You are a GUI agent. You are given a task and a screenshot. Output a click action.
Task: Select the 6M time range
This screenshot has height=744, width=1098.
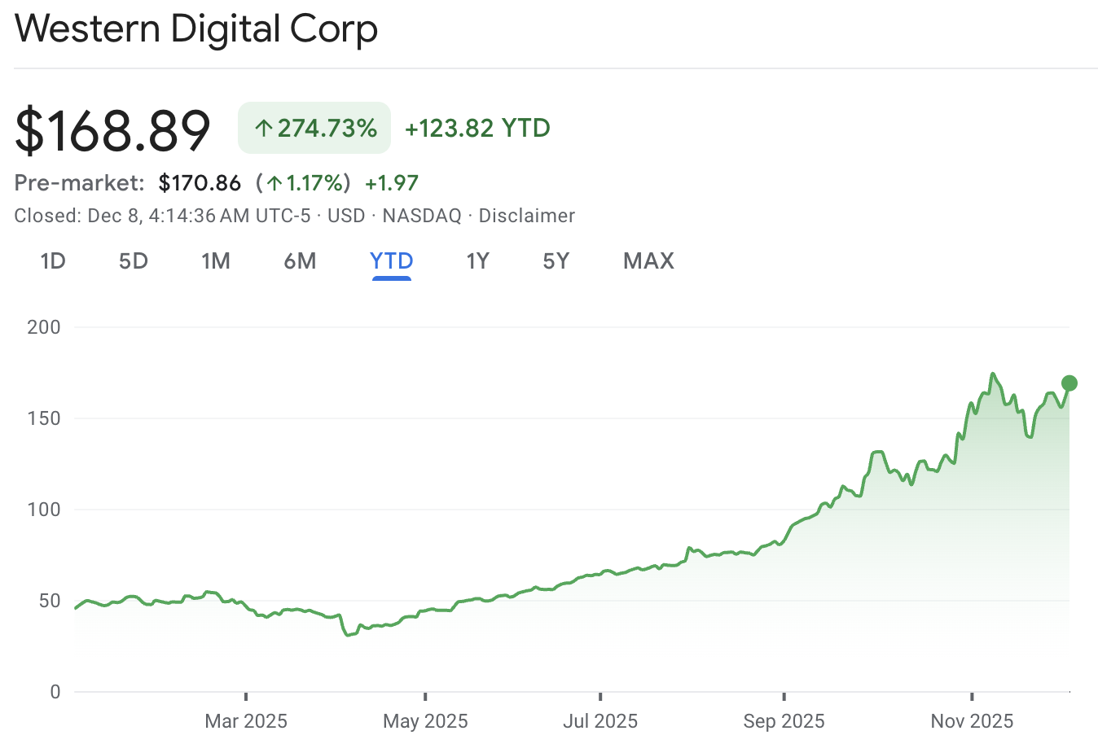point(300,260)
